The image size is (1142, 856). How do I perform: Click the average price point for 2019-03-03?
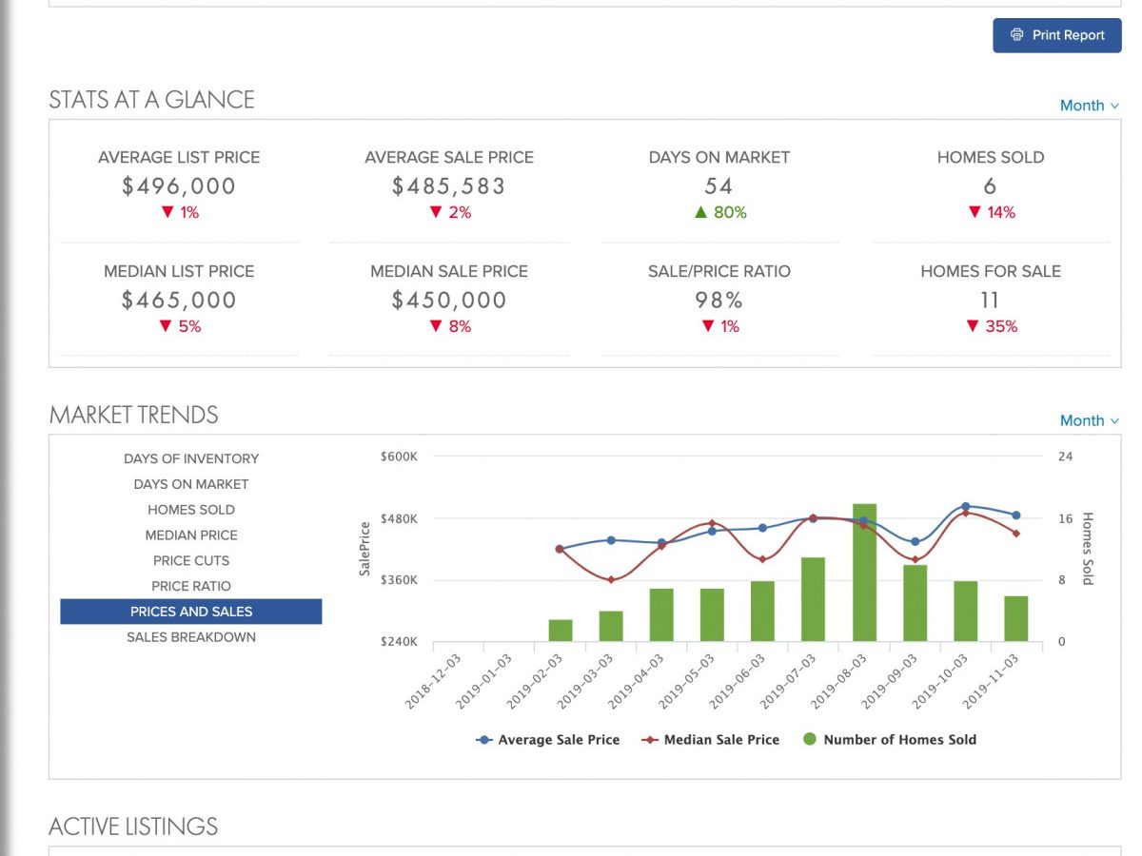[611, 540]
